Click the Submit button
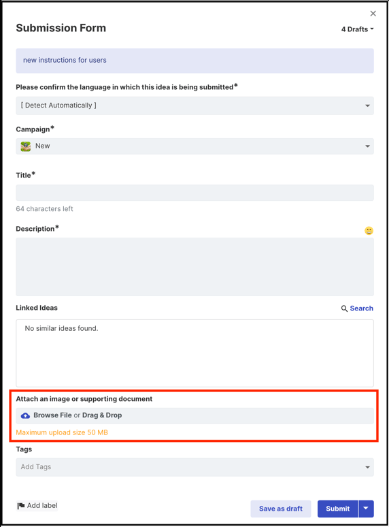Image resolution: width=389 pixels, height=527 pixels. 337,509
